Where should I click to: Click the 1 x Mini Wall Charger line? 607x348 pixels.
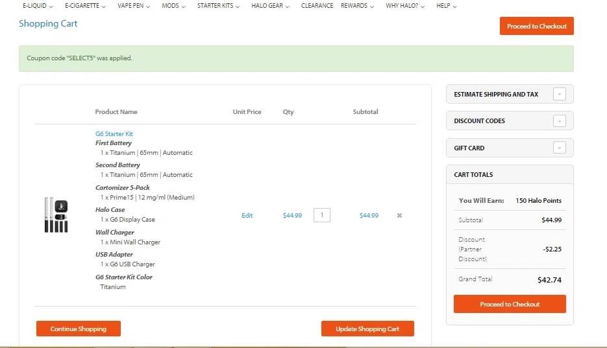130,242
